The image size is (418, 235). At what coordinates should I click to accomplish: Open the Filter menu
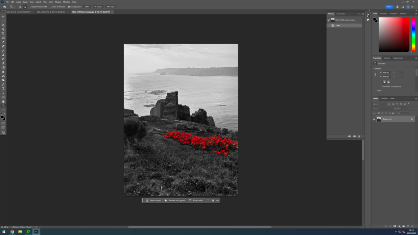(45, 2)
